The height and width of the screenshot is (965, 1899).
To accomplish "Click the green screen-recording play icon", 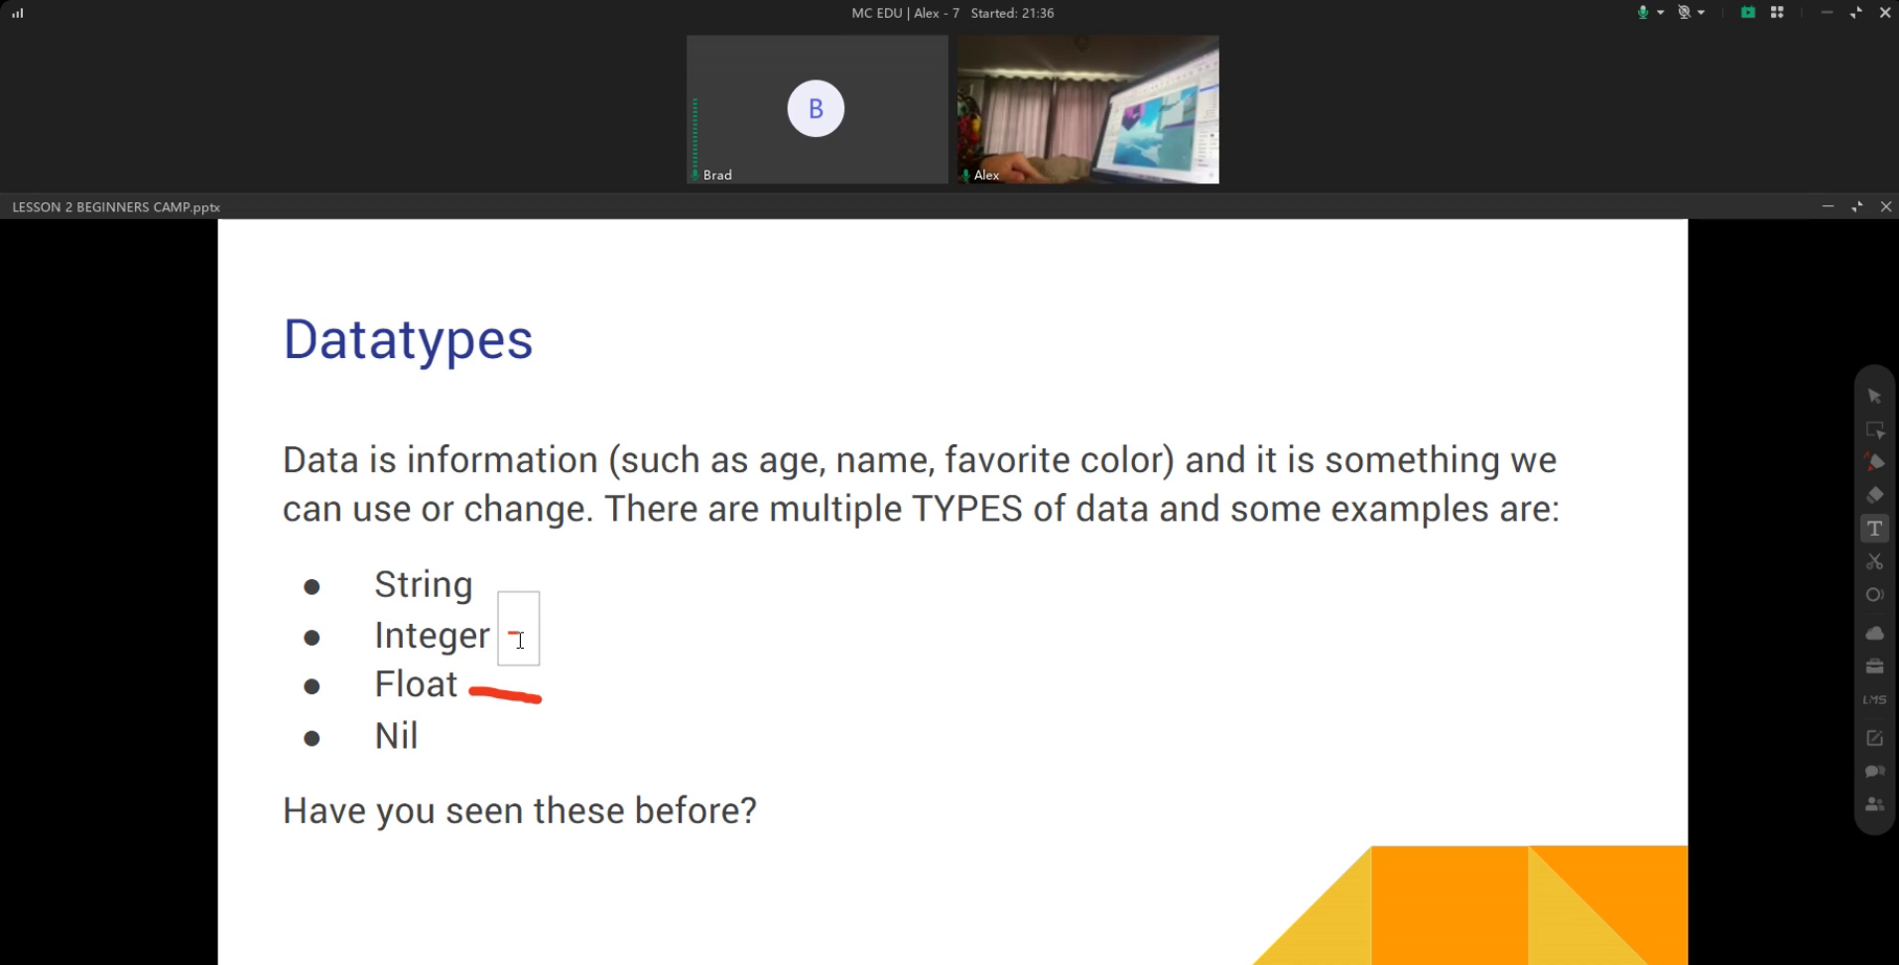I will (x=1748, y=13).
